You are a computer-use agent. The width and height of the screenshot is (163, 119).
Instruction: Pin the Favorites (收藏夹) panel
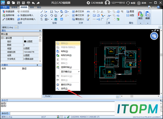(37, 65)
